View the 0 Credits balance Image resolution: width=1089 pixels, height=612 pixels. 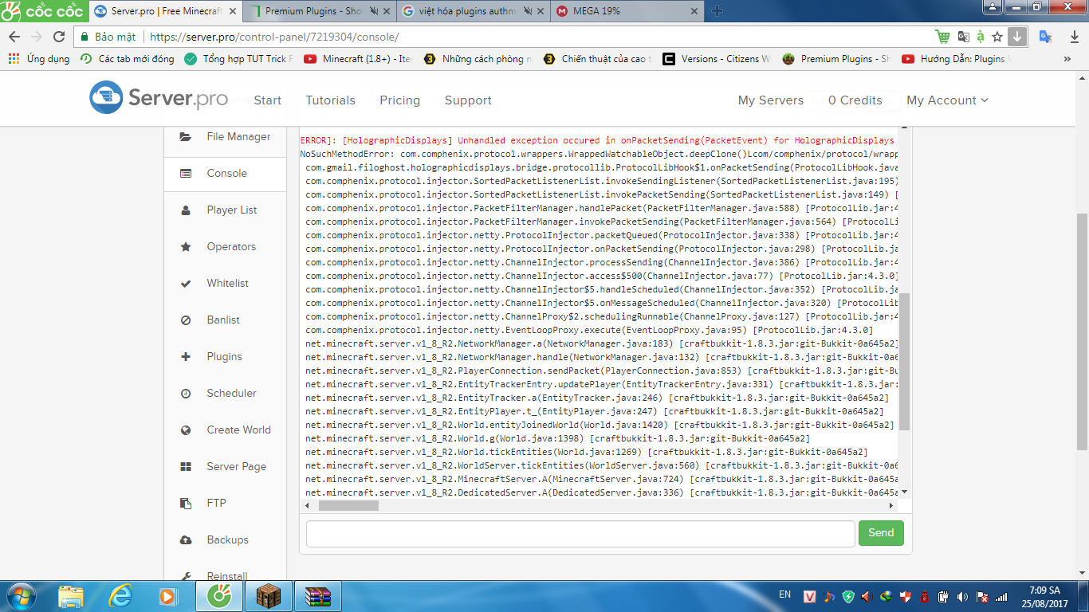(855, 100)
